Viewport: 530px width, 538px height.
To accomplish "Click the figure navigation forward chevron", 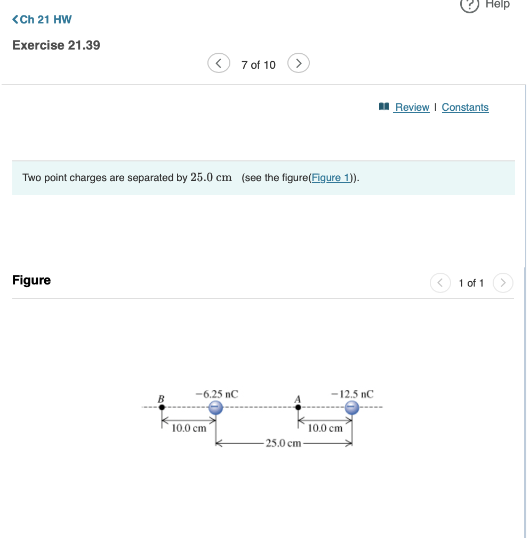I will pyautogui.click(x=502, y=283).
